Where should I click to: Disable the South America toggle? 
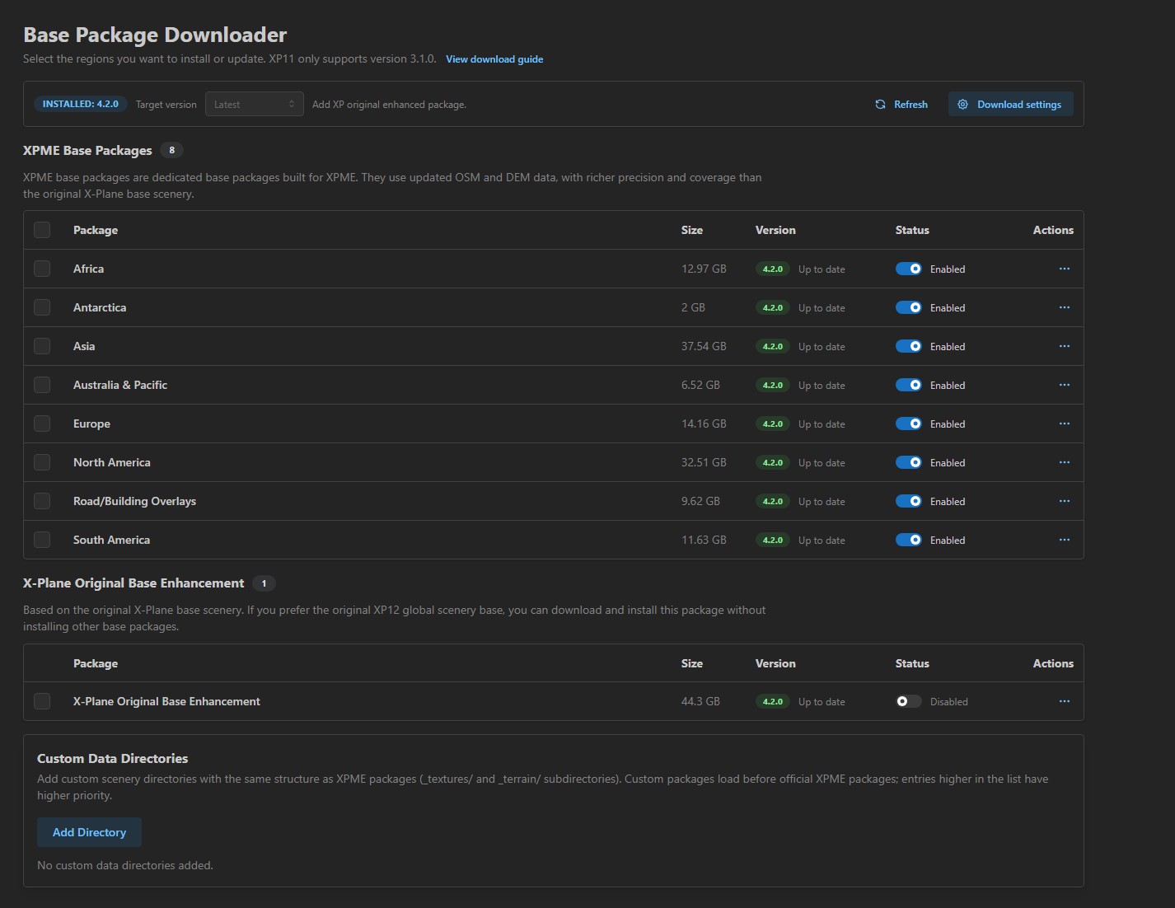[x=909, y=540]
